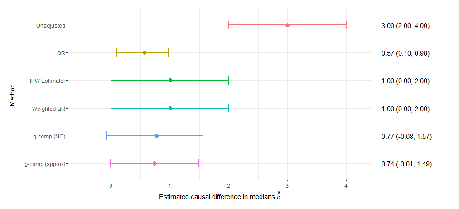The width and height of the screenshot is (459, 209).
Task: Click the blue g-comp (MC) point marker
Action: pos(156,136)
